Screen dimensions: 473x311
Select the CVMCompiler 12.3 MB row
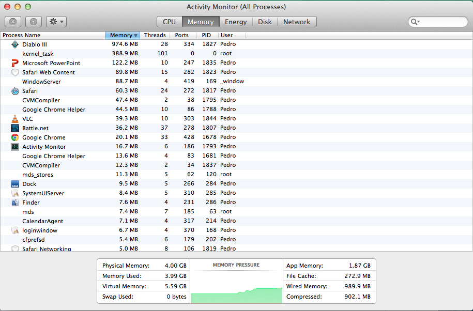[x=237, y=165]
